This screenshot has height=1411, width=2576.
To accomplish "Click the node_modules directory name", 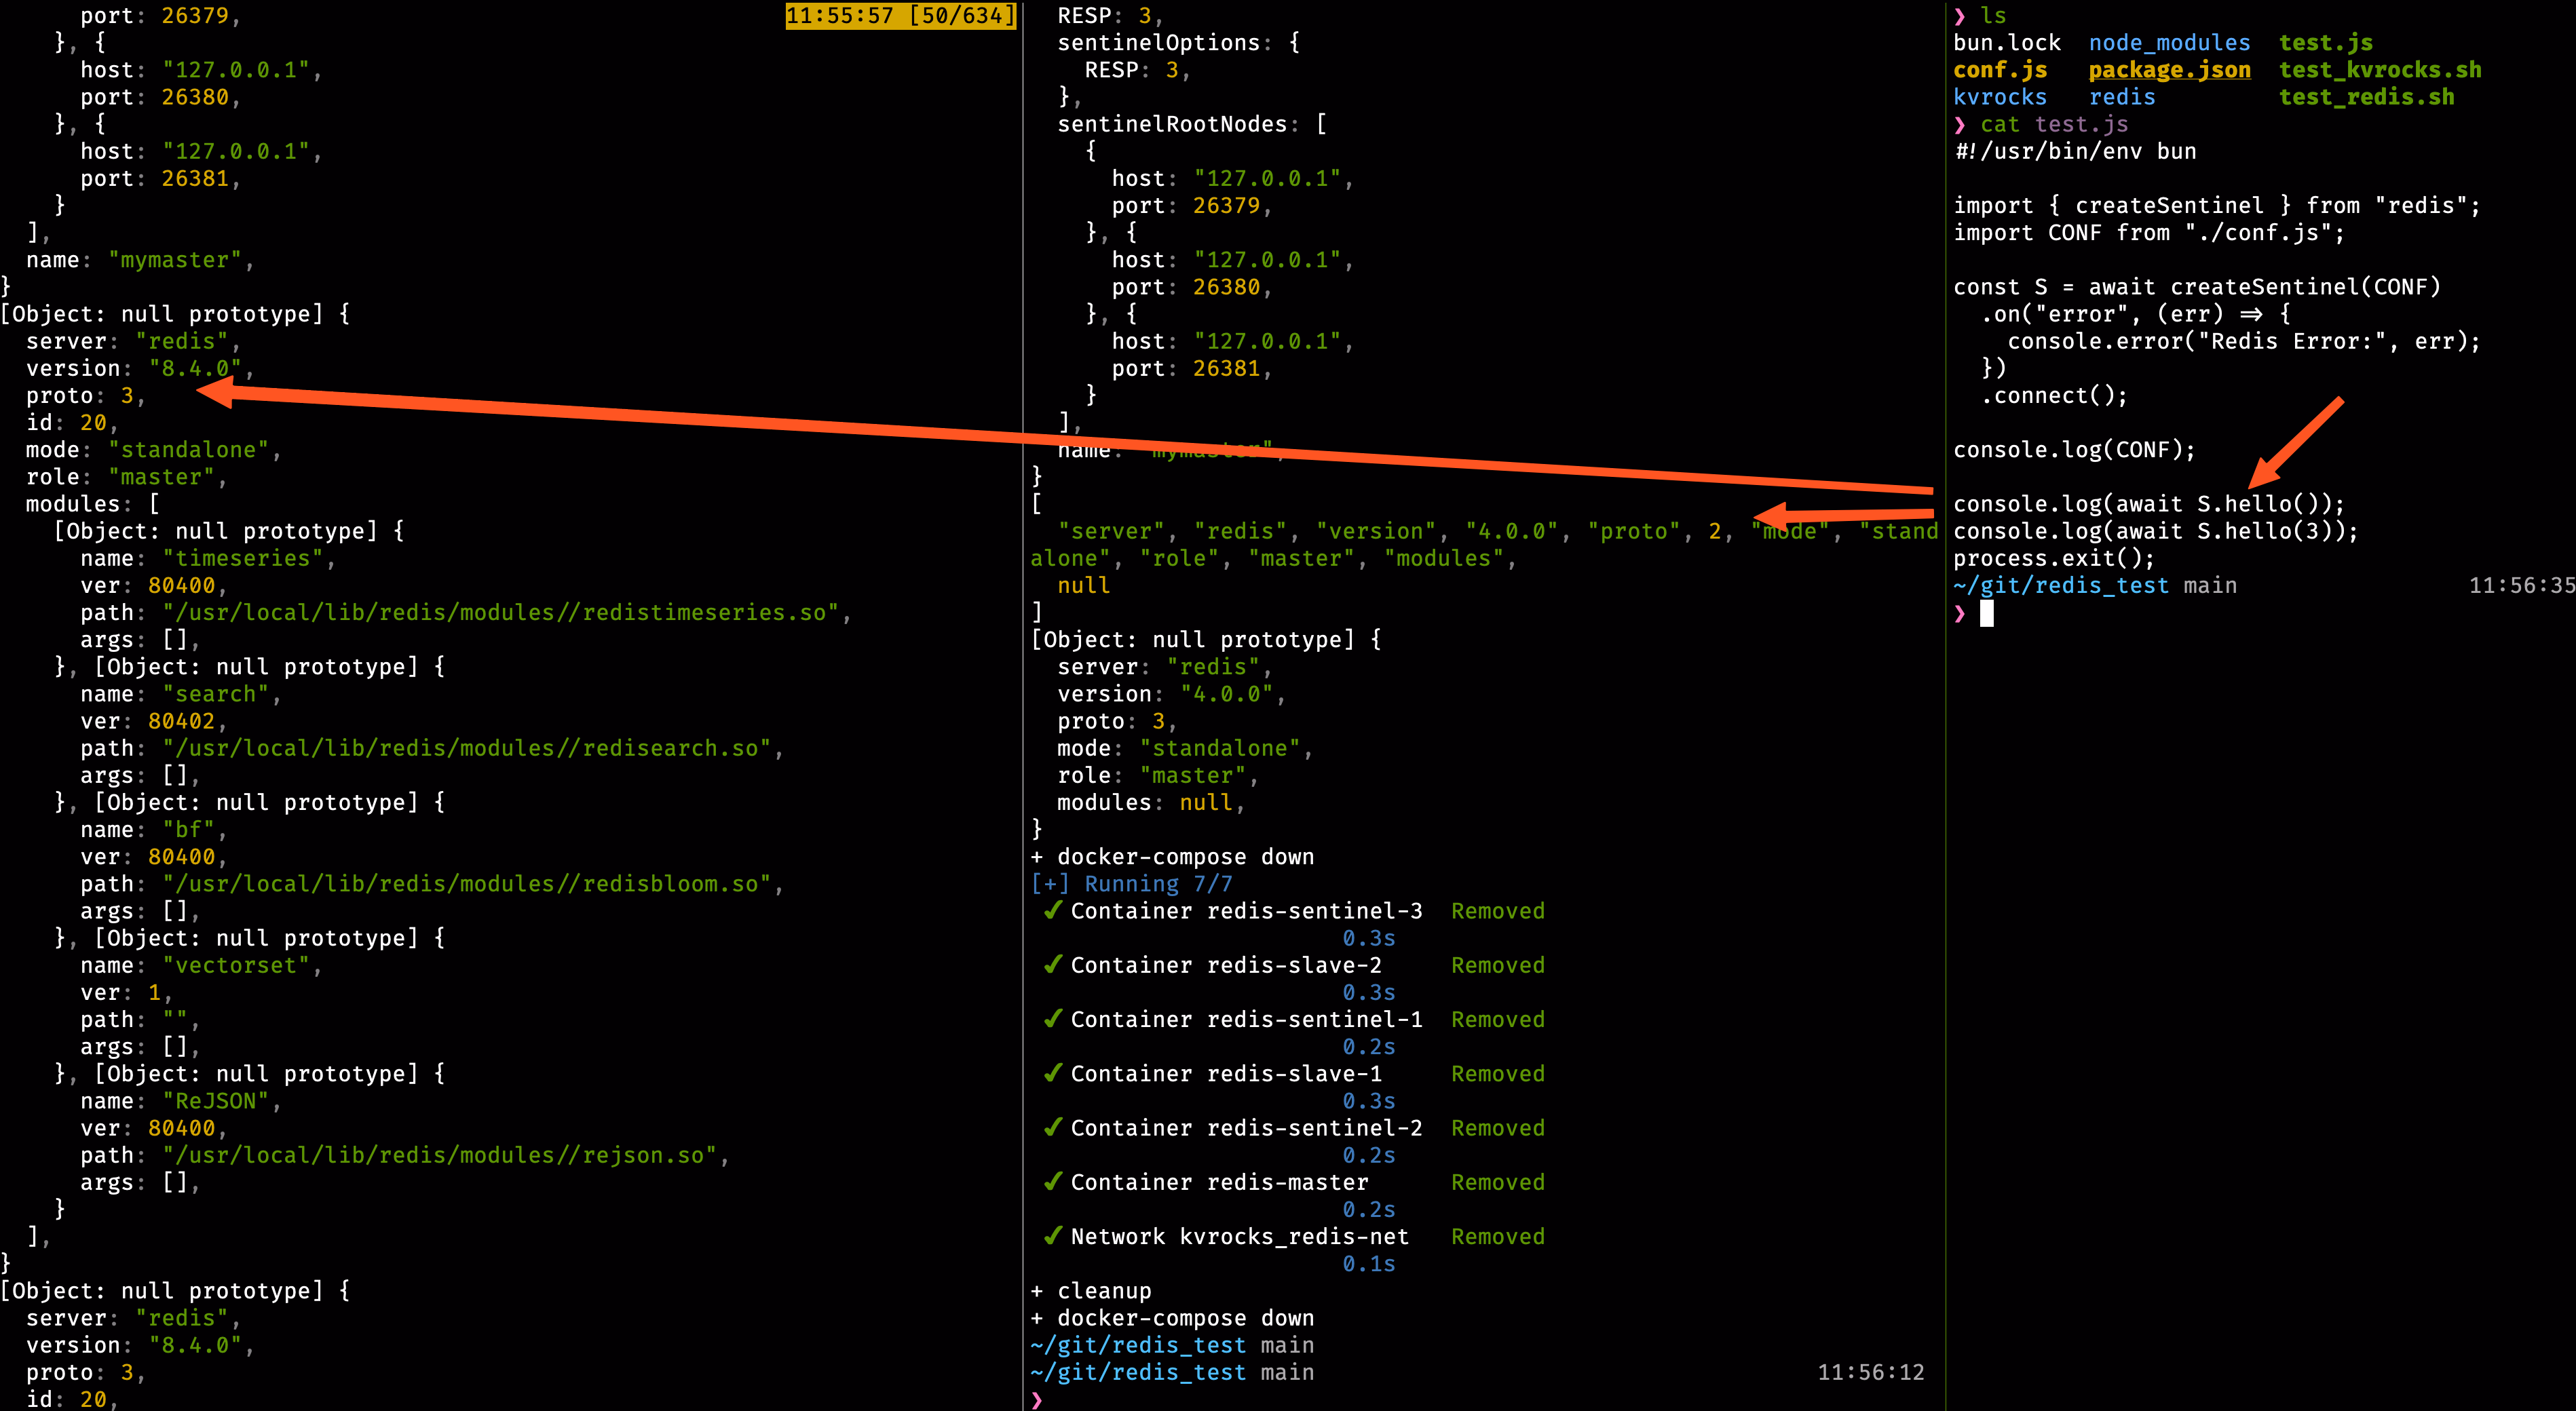I will click(2169, 43).
